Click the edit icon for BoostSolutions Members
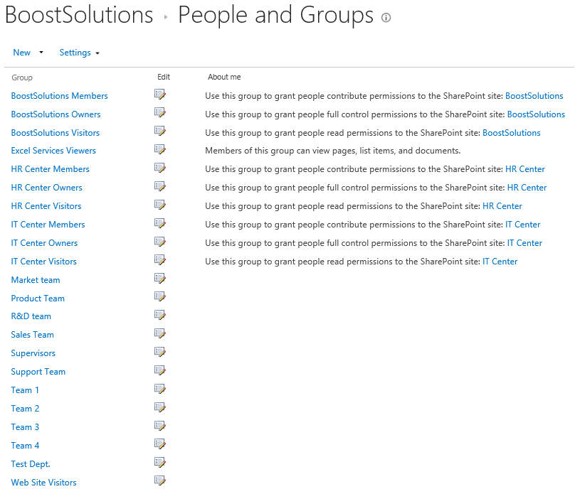This screenshot has height=494, width=575. [x=160, y=95]
